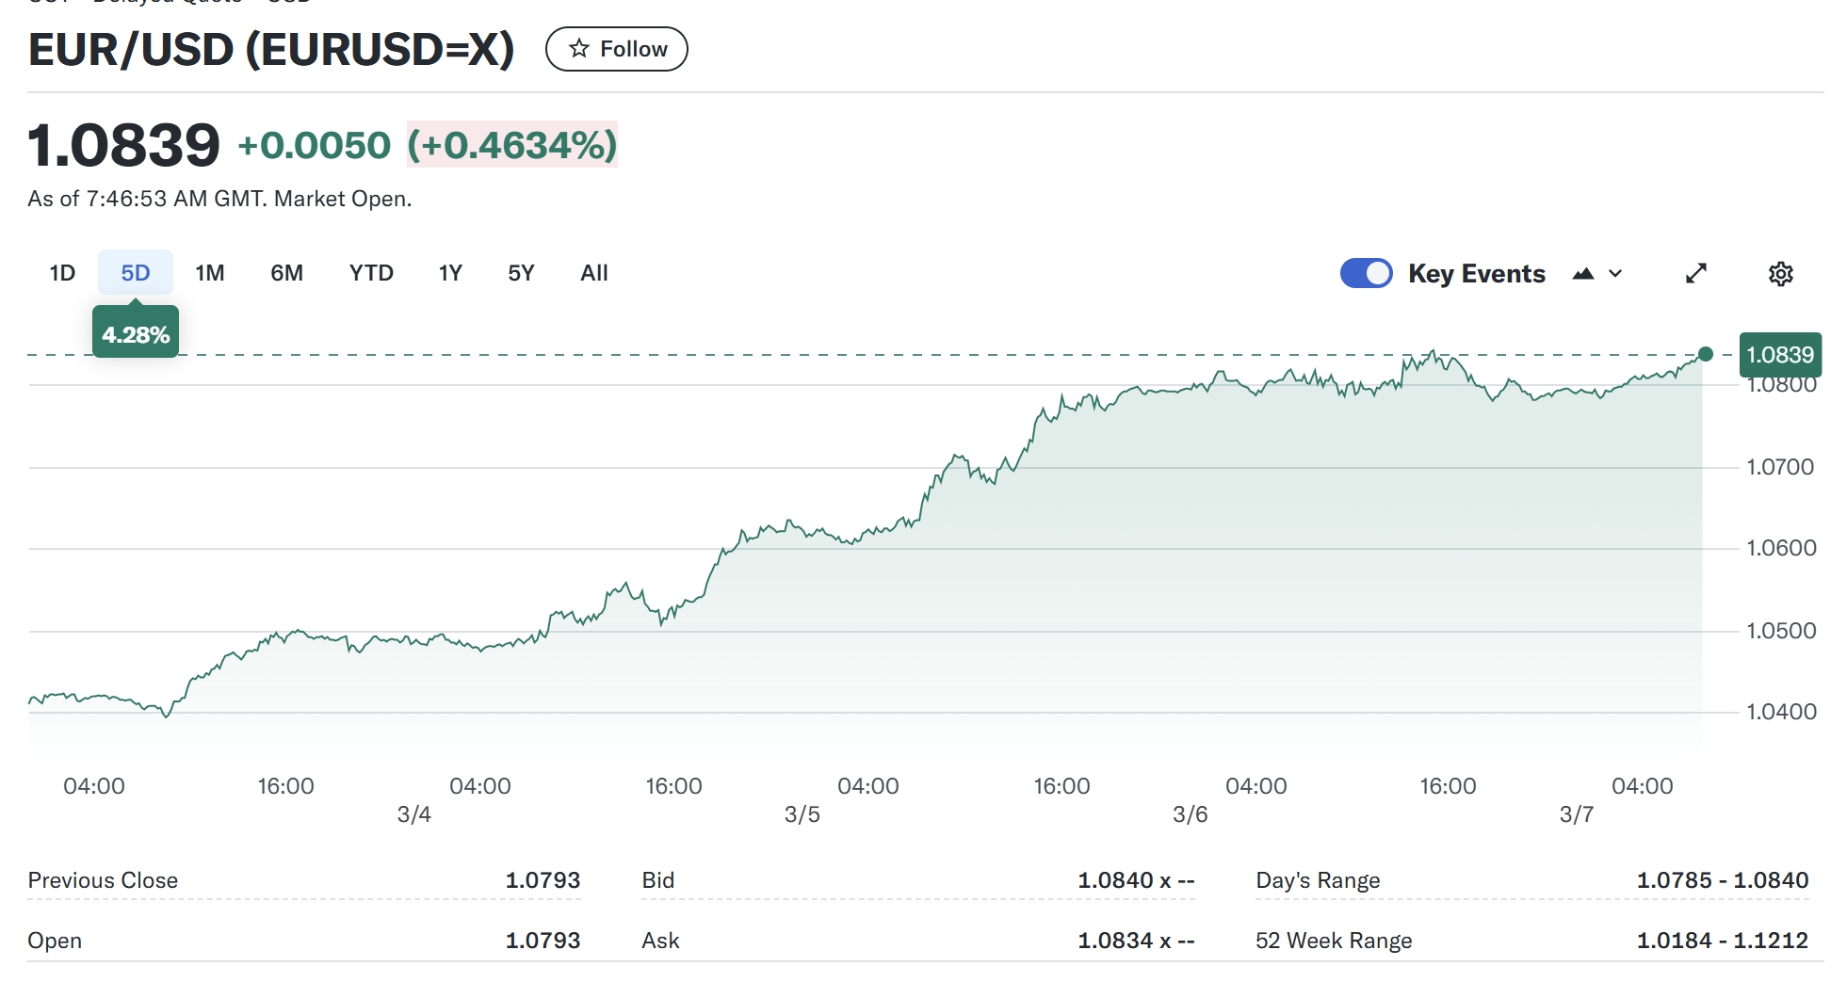The image size is (1847, 982).
Task: Show the YTD time range
Action: point(371,273)
